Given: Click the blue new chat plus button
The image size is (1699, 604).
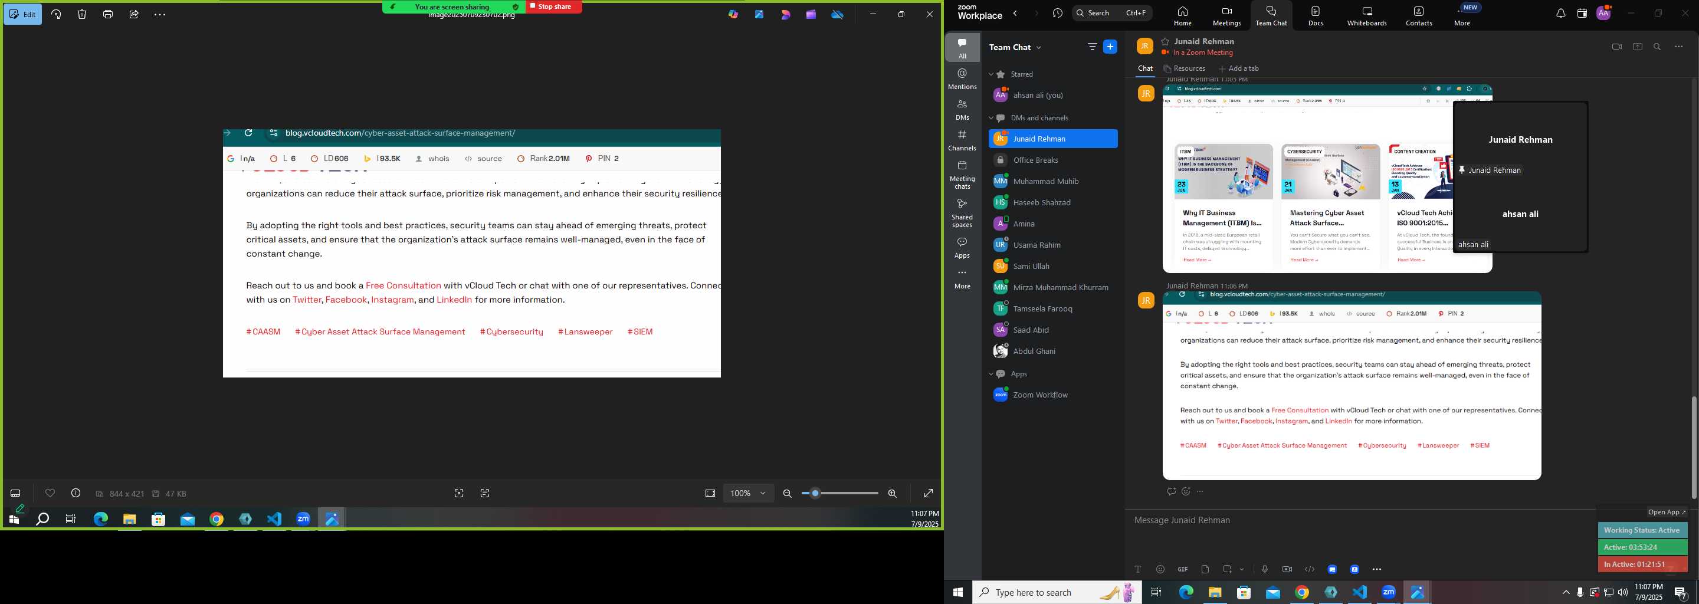Looking at the screenshot, I should [1111, 47].
